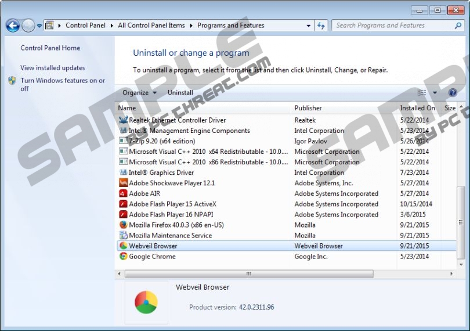The height and width of the screenshot is (331, 470).
Task: Select Adobe Flash Player 15 ActiveX icon
Action: click(x=123, y=204)
